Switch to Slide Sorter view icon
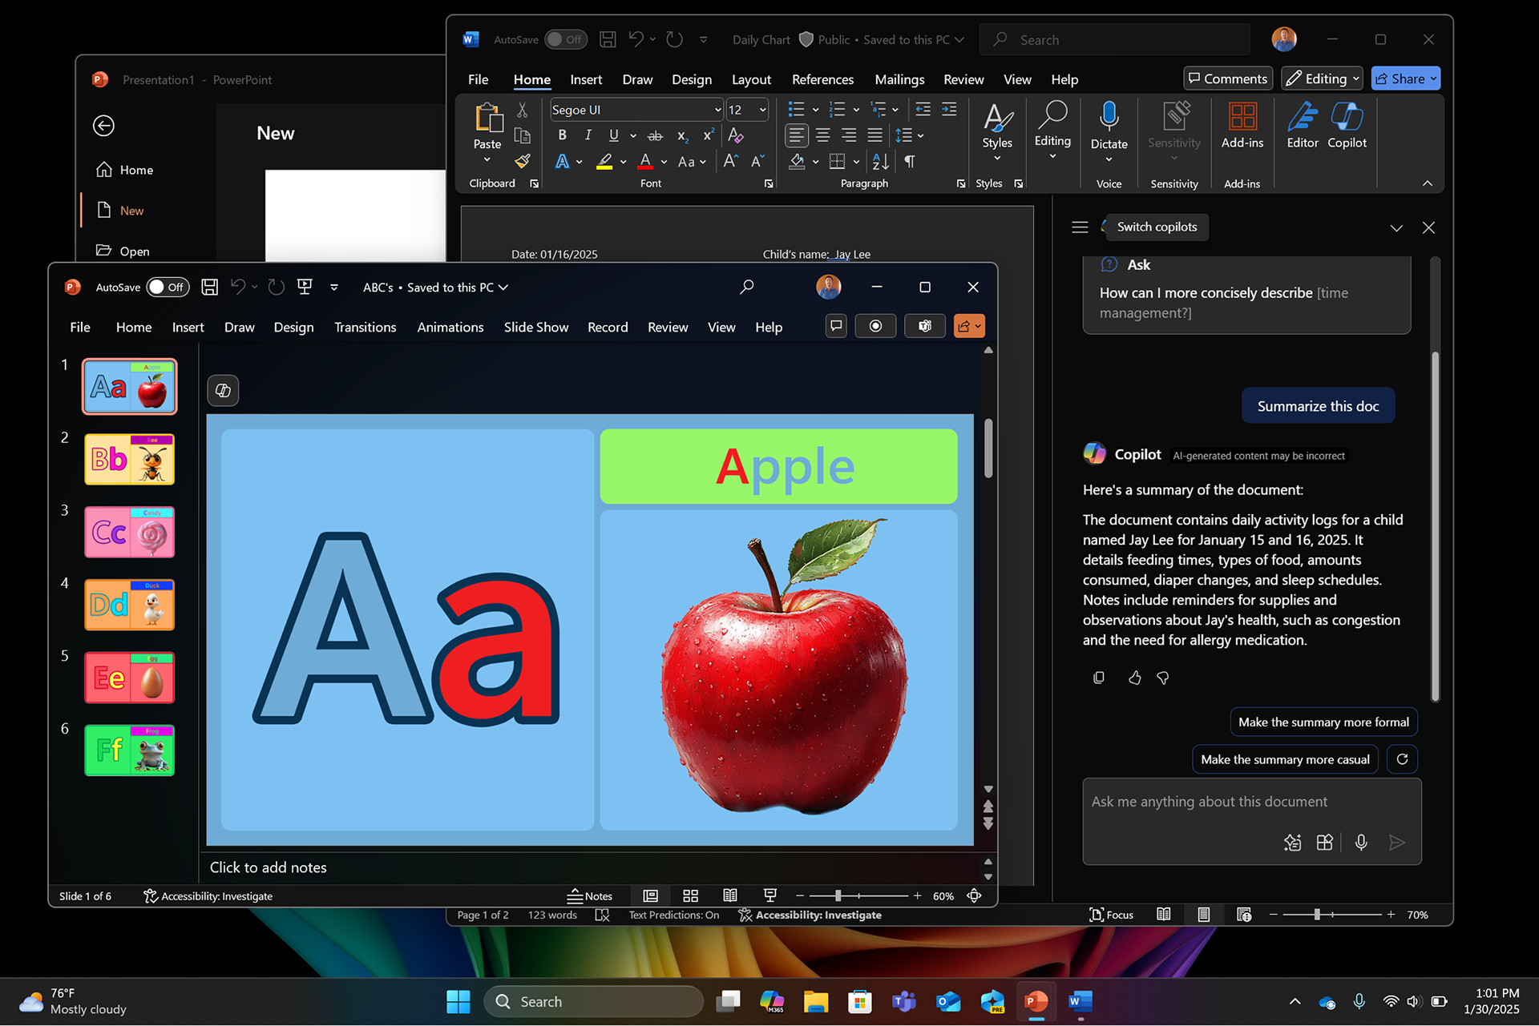 [x=690, y=895]
